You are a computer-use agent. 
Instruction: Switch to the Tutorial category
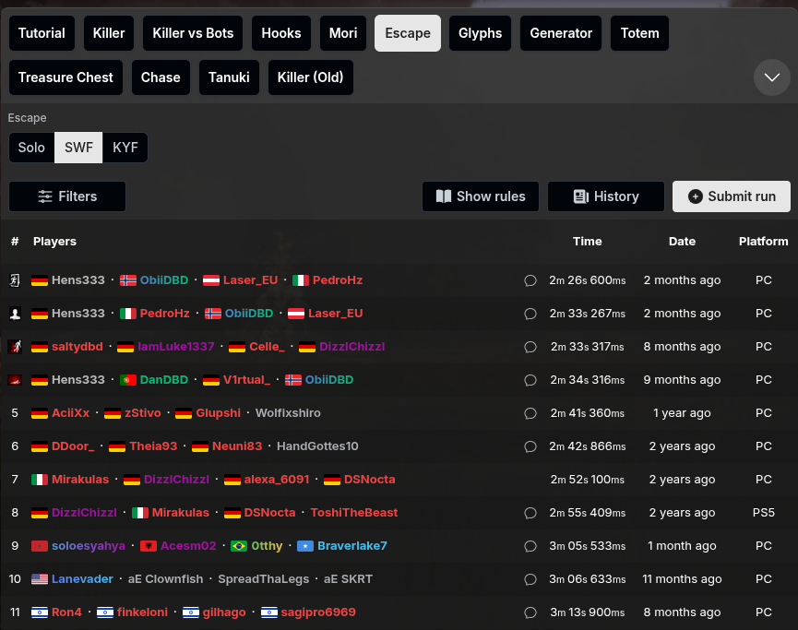42,33
